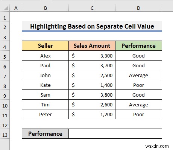The image size is (173, 150).
Task: Click the green 'Performance' header cell
Action: click(138, 46)
